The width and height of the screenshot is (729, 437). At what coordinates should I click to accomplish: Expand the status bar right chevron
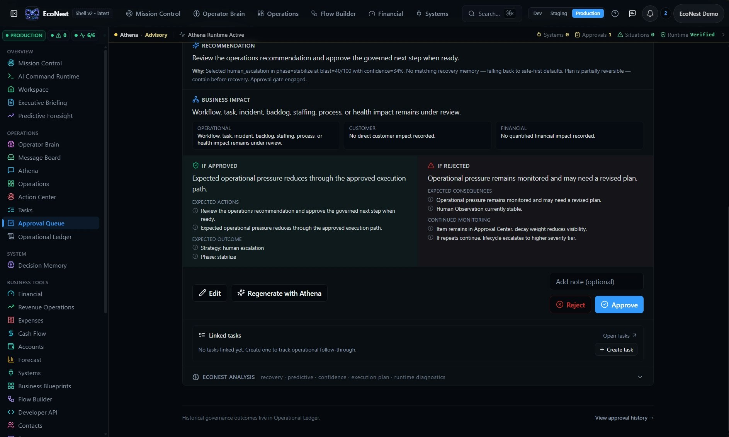click(x=723, y=35)
